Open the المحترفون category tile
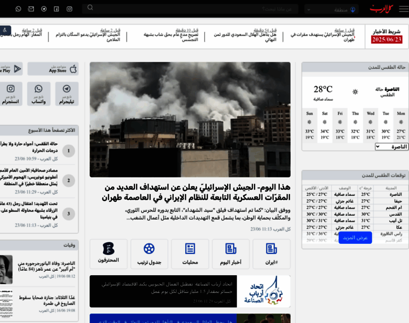This screenshot has height=323, width=409. (109, 254)
